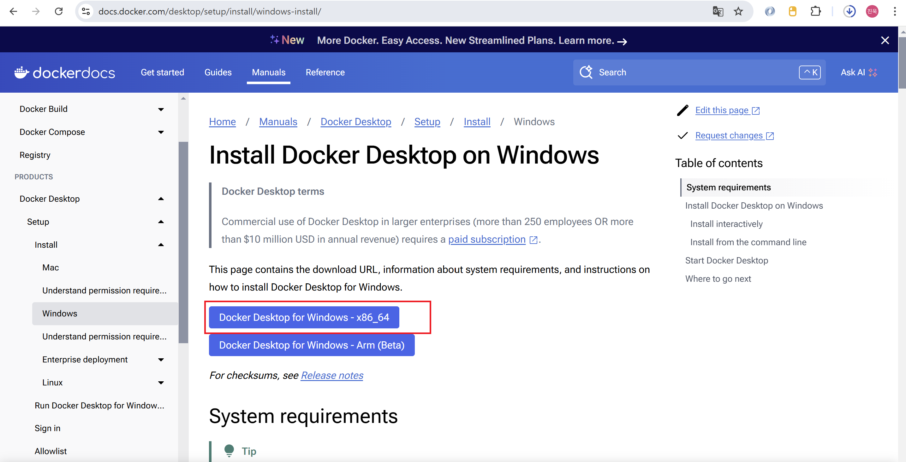Open the Guides top navigation tab

[218, 72]
